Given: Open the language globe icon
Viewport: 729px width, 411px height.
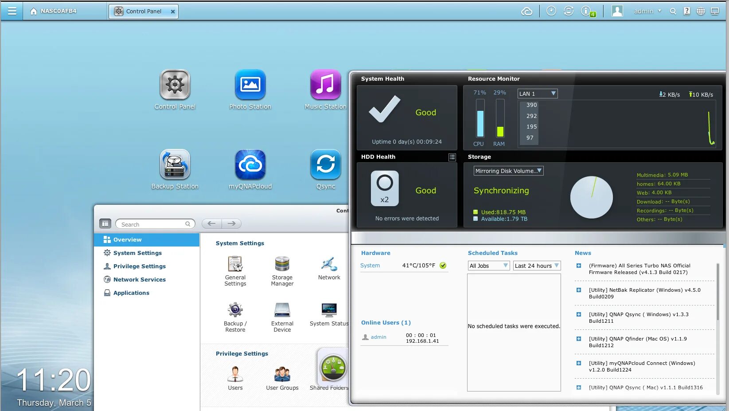Looking at the screenshot, I should click(x=701, y=12).
